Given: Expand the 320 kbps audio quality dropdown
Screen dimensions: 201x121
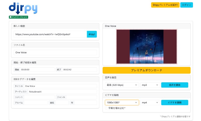Looking at the screenshot, I should point(122,85).
